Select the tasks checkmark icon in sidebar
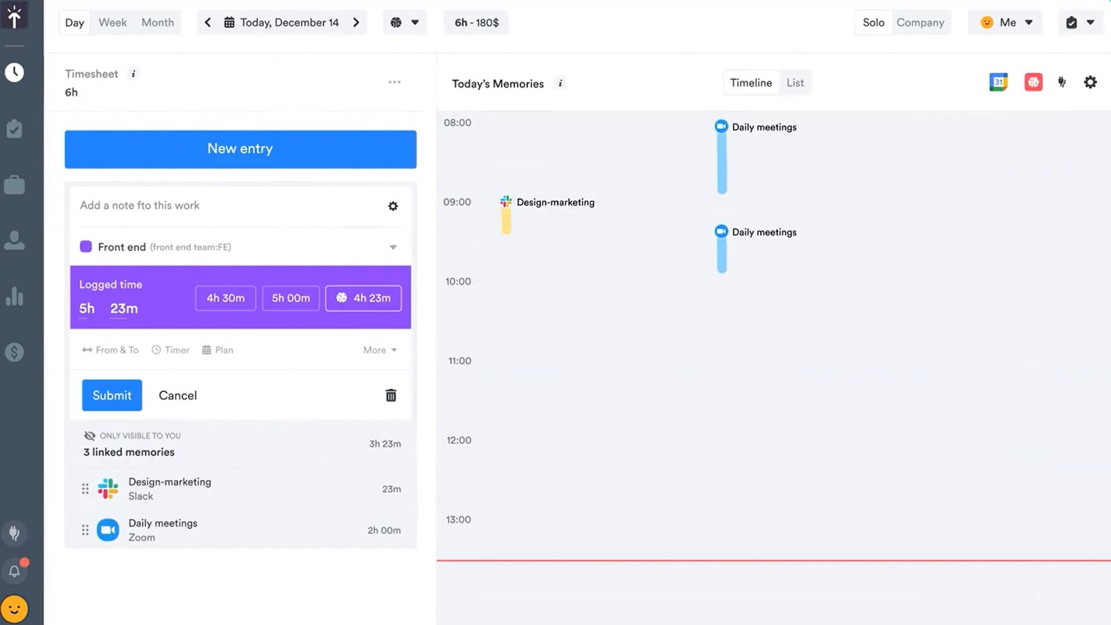Image resolution: width=1111 pixels, height=625 pixels. [15, 128]
